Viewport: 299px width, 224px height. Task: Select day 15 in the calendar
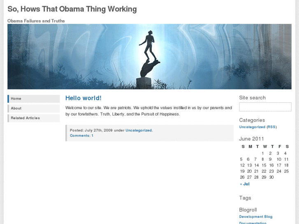tap(264, 165)
